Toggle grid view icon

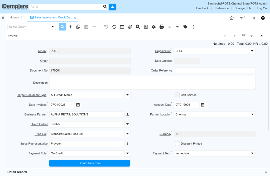click(x=122, y=27)
